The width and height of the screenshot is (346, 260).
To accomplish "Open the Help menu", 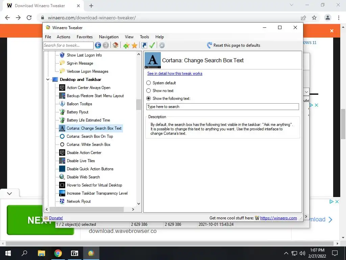I will (159, 37).
